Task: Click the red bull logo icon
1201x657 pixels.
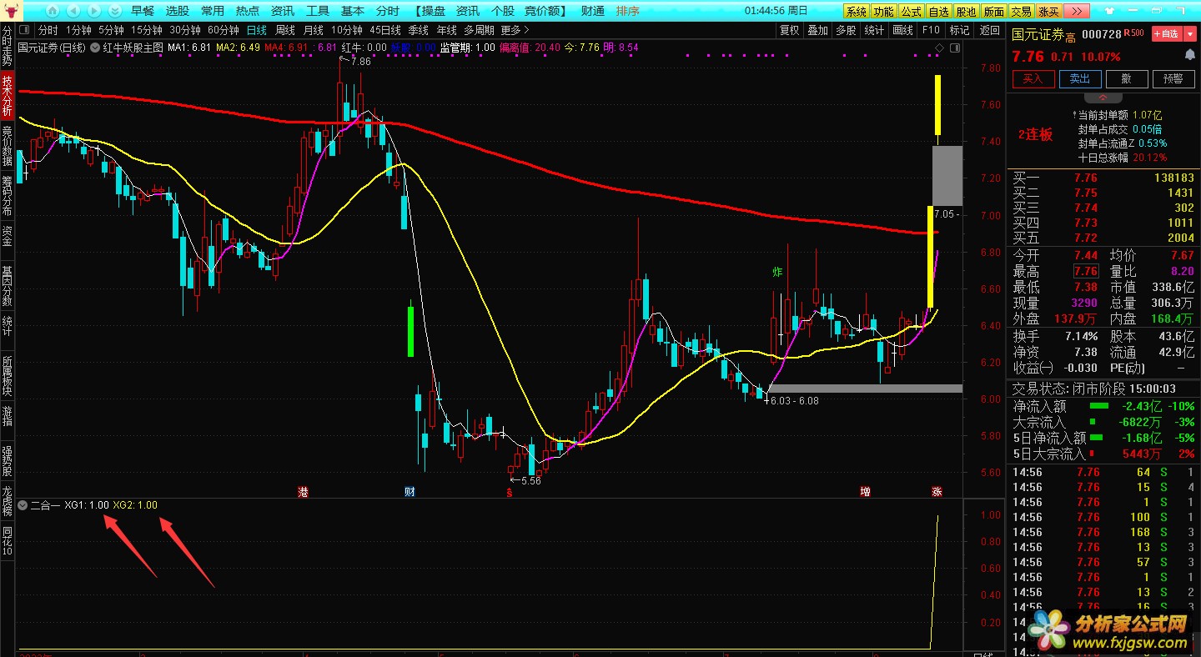Action: click(x=11, y=11)
